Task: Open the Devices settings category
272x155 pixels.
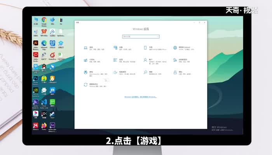Action: click(122, 48)
